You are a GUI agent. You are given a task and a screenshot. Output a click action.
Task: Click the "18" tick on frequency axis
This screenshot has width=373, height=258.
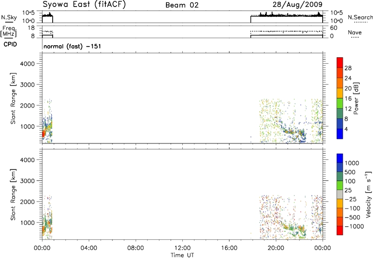pos(31,28)
